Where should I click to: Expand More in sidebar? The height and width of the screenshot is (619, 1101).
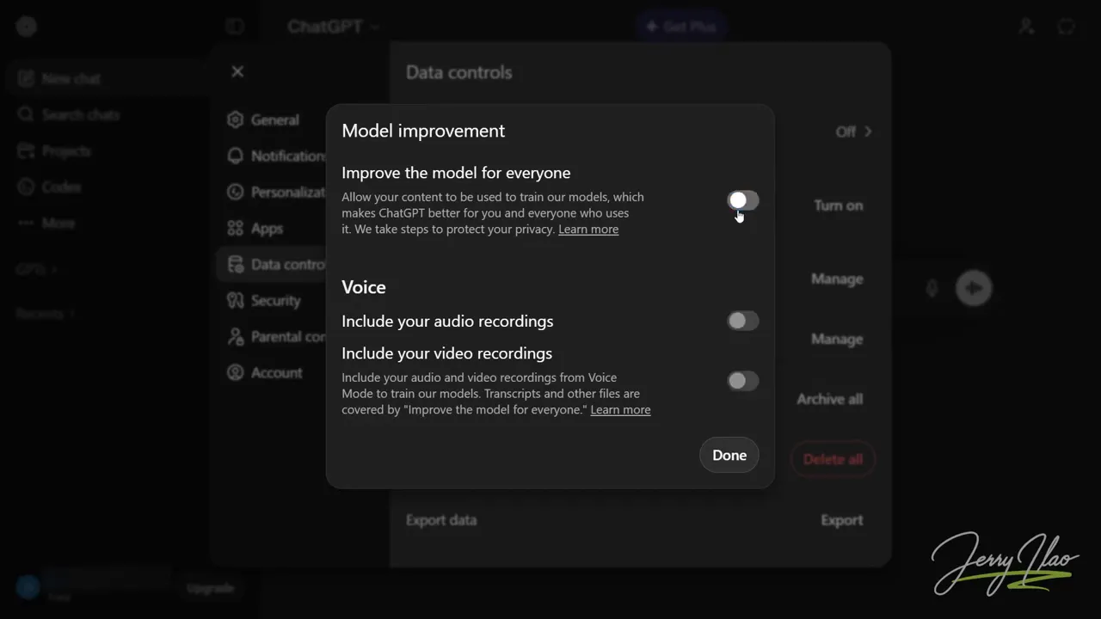tap(47, 223)
